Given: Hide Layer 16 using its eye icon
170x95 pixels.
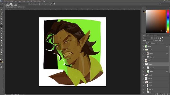Looking at the screenshot, I should tap(143, 68).
